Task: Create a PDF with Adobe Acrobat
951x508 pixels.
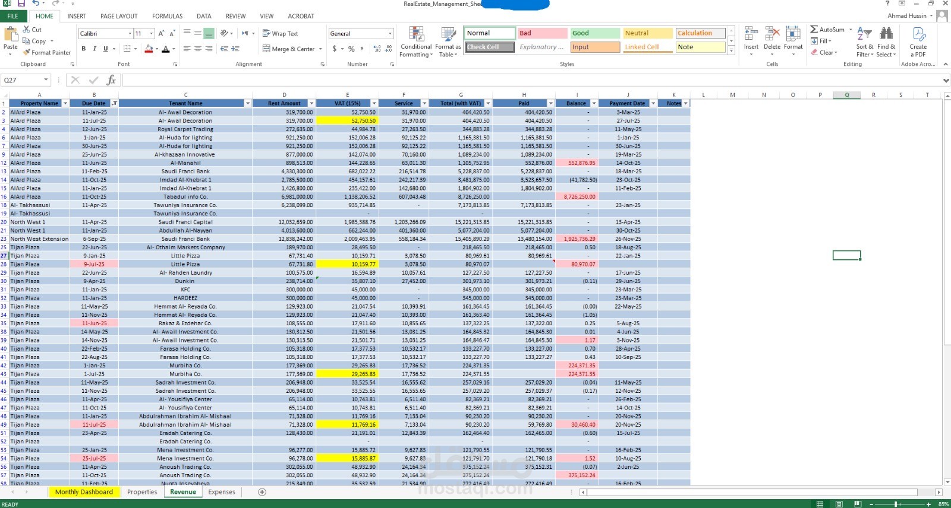Action: point(918,42)
